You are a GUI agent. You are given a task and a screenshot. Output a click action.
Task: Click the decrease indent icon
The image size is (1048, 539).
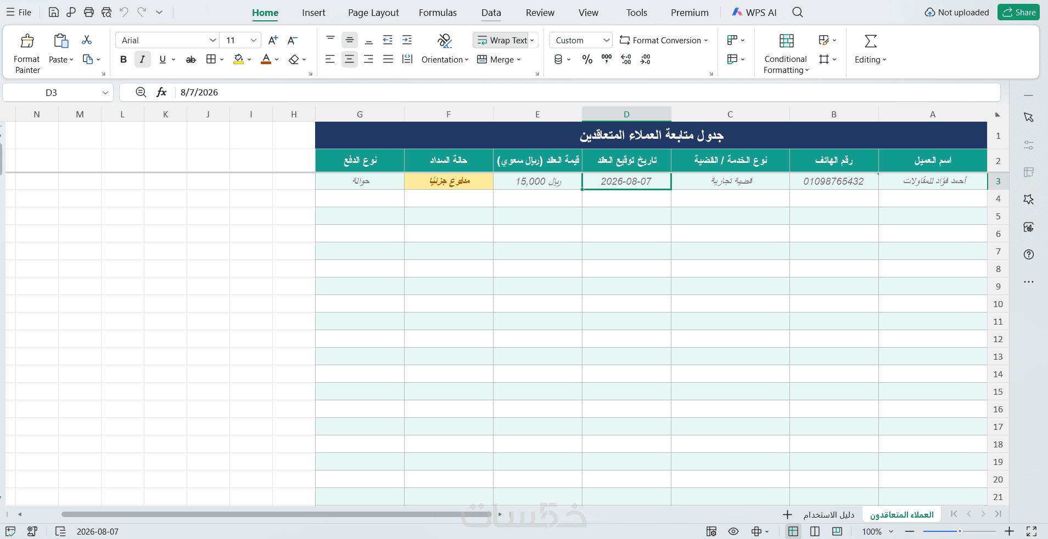pyautogui.click(x=388, y=40)
